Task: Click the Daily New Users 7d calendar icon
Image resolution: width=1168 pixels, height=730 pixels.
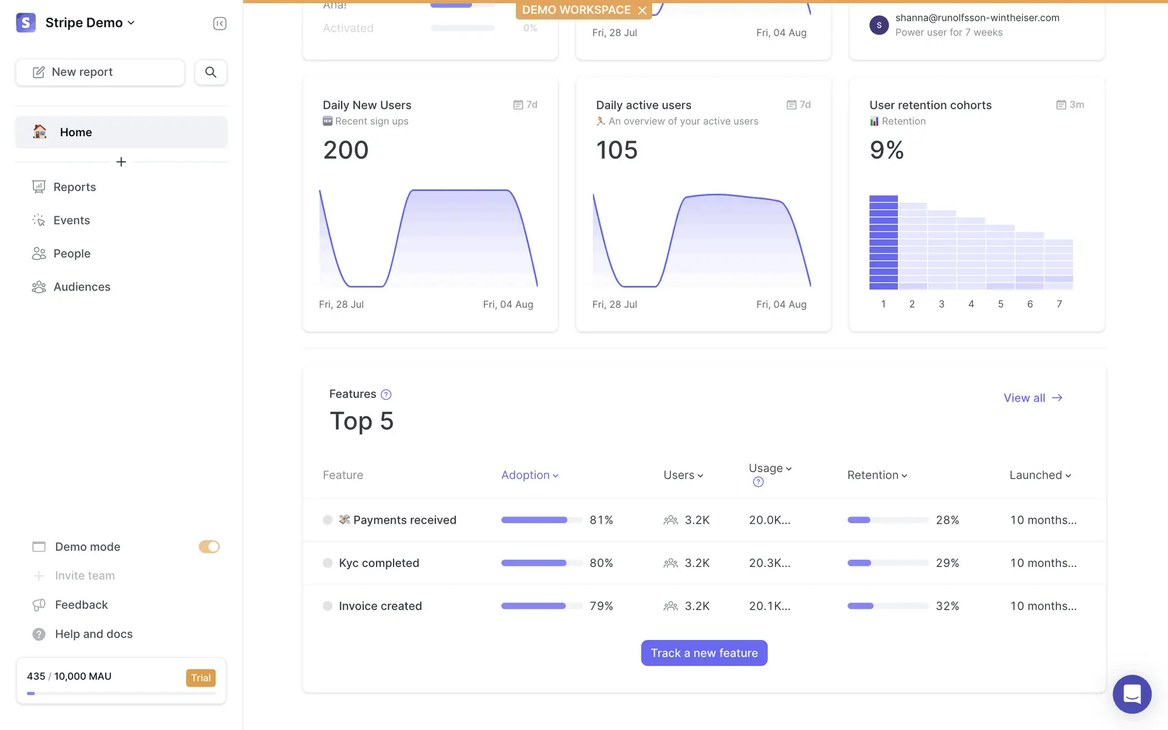Action: pos(518,105)
